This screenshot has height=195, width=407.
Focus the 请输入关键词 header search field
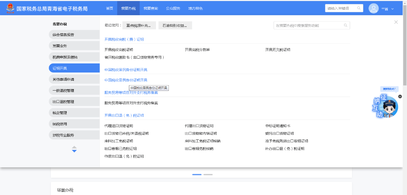click(x=339, y=8)
